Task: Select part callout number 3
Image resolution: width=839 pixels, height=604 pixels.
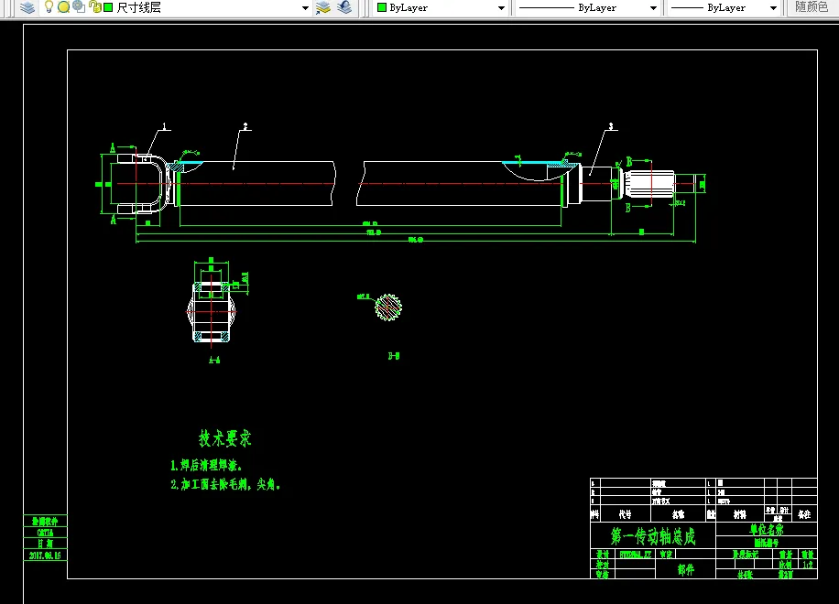Action: pyautogui.click(x=611, y=126)
